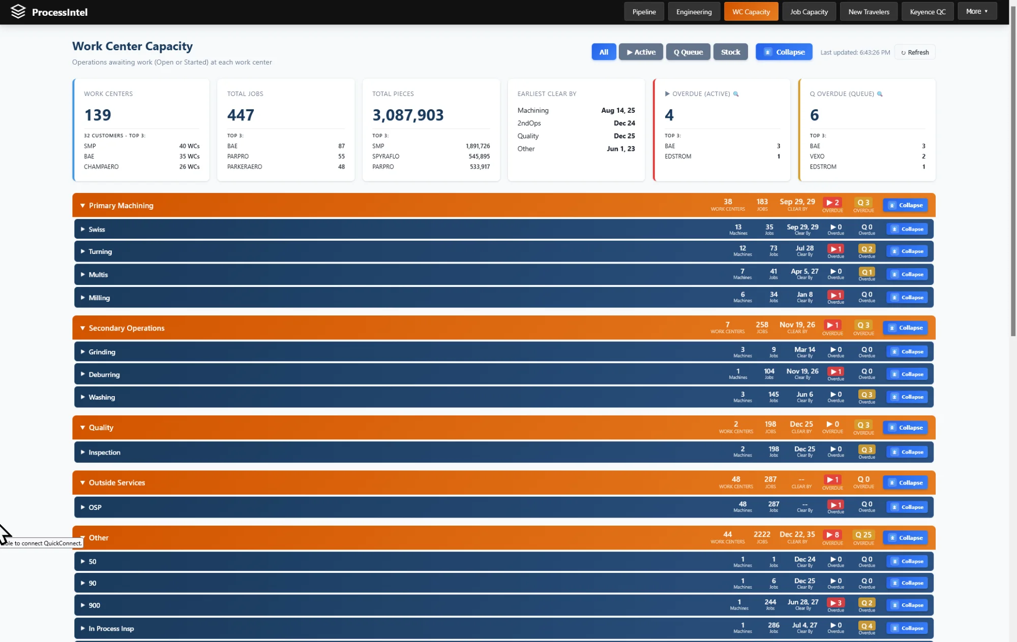Click red overdue badge on Milling row
Viewport: 1017px width, 642px height.
click(x=835, y=295)
